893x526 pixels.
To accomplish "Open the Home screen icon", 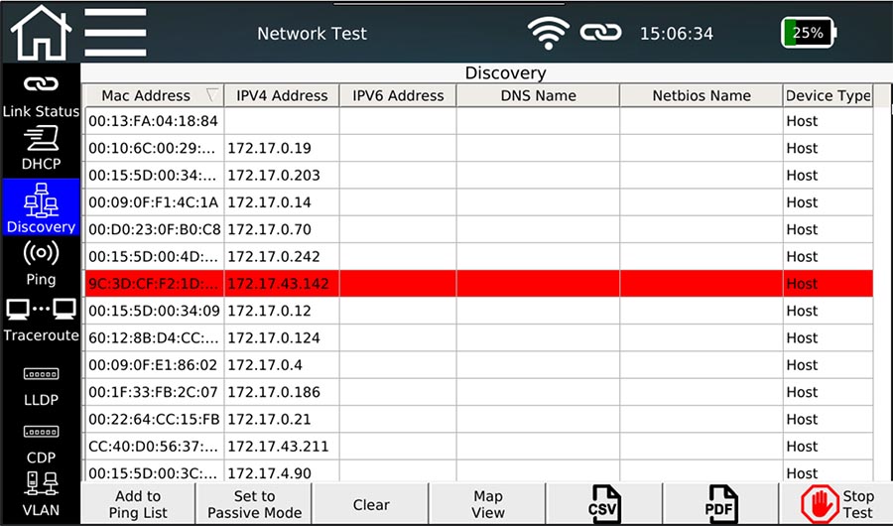I will click(x=41, y=32).
